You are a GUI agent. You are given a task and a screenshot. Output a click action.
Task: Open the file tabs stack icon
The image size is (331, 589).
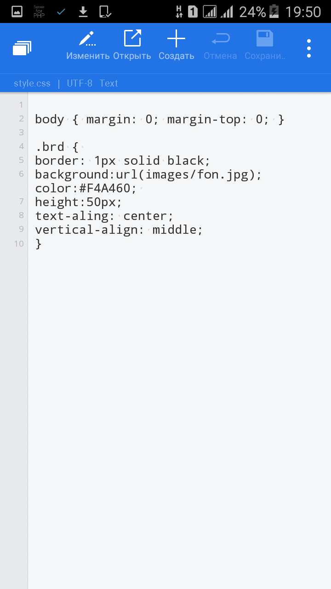(x=22, y=48)
